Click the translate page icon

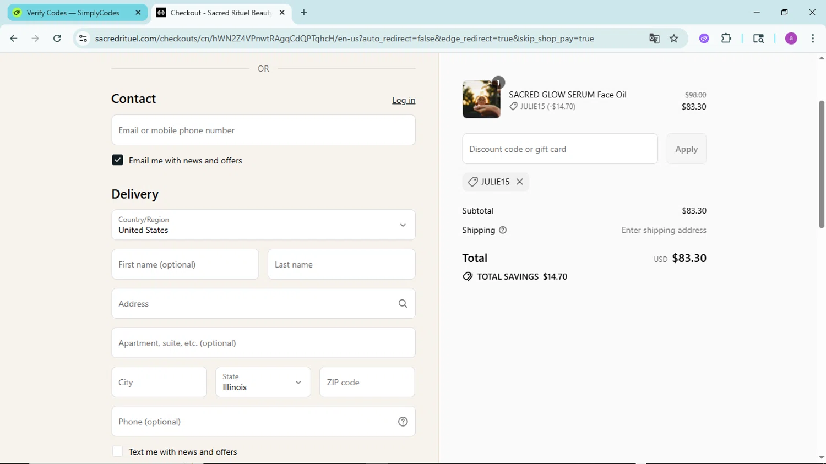click(654, 39)
